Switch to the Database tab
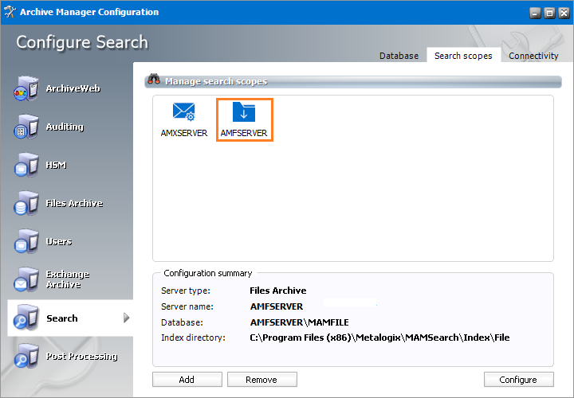This screenshot has width=574, height=398. (399, 56)
